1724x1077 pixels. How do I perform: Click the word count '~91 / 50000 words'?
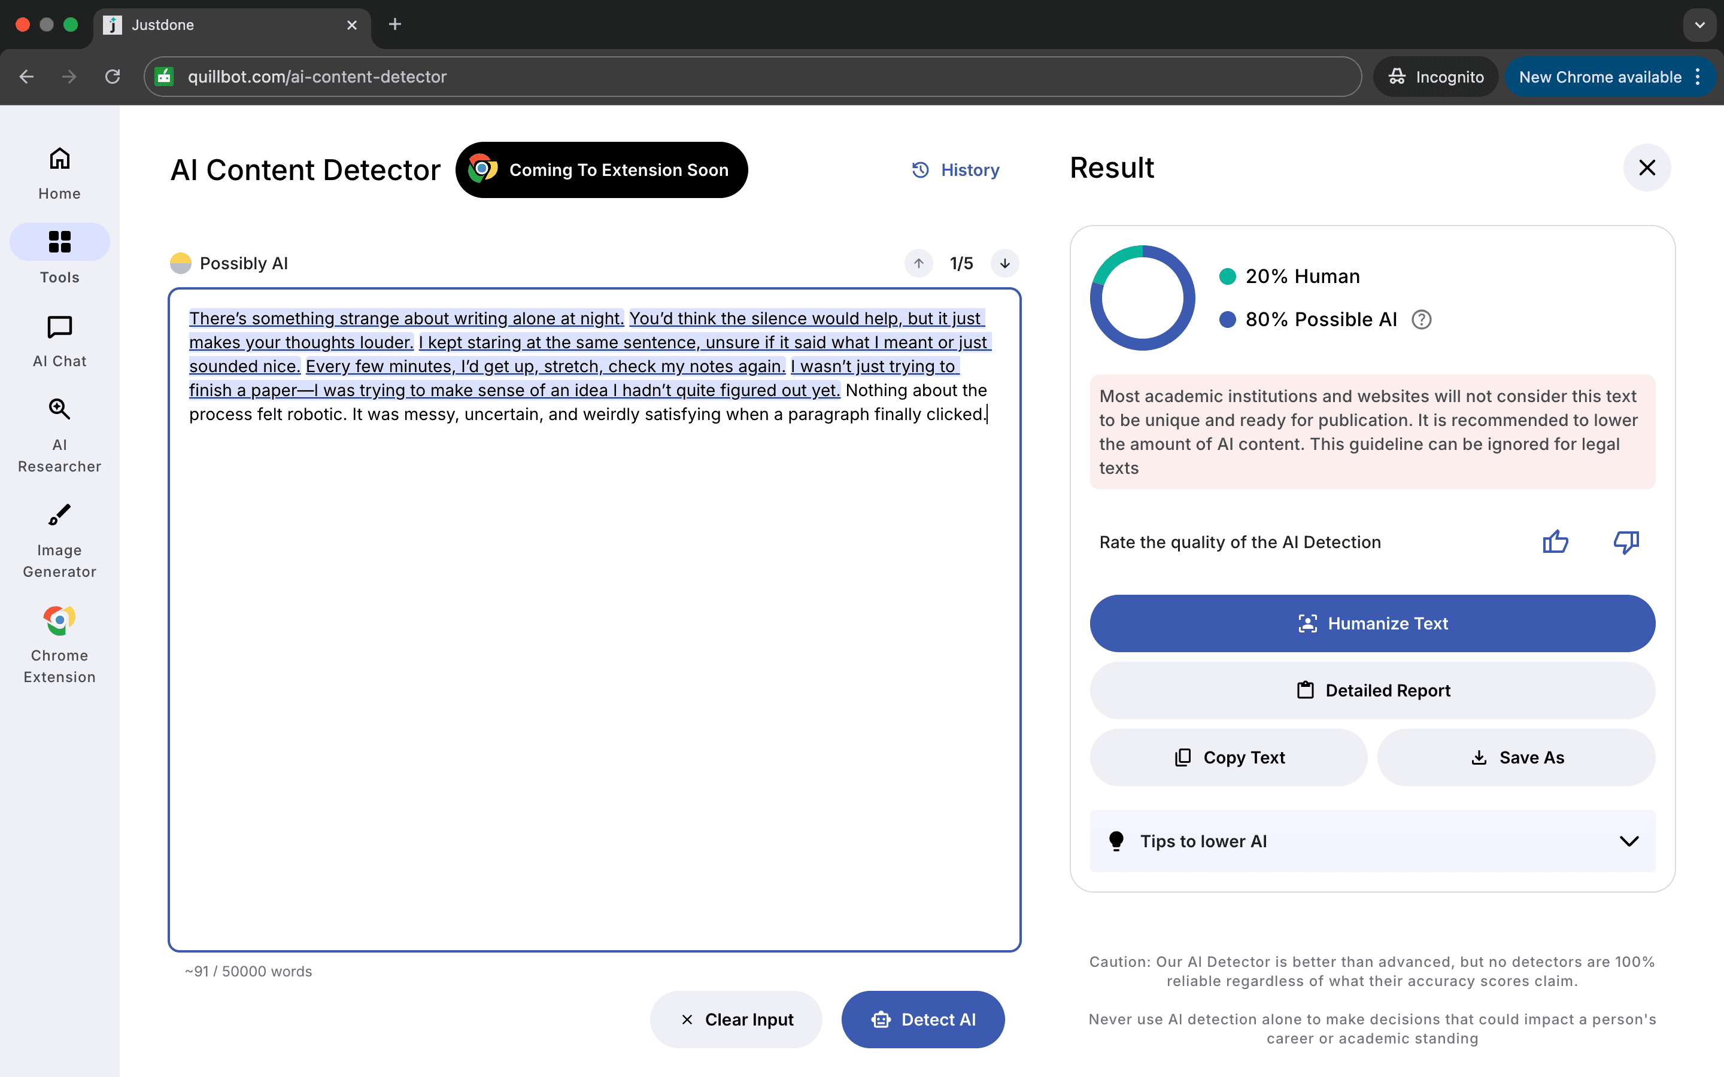pos(248,972)
